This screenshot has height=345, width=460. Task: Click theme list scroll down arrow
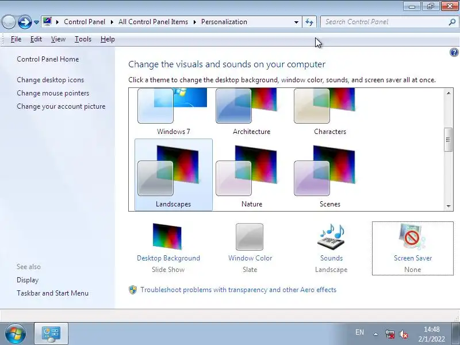pyautogui.click(x=448, y=206)
